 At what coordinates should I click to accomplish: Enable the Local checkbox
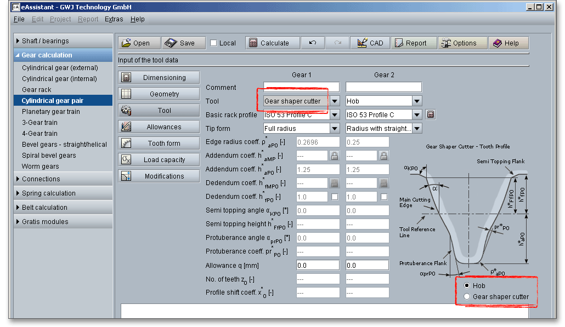click(x=214, y=43)
